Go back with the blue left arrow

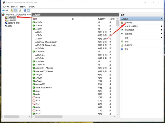pyautogui.click(x=3, y=10)
